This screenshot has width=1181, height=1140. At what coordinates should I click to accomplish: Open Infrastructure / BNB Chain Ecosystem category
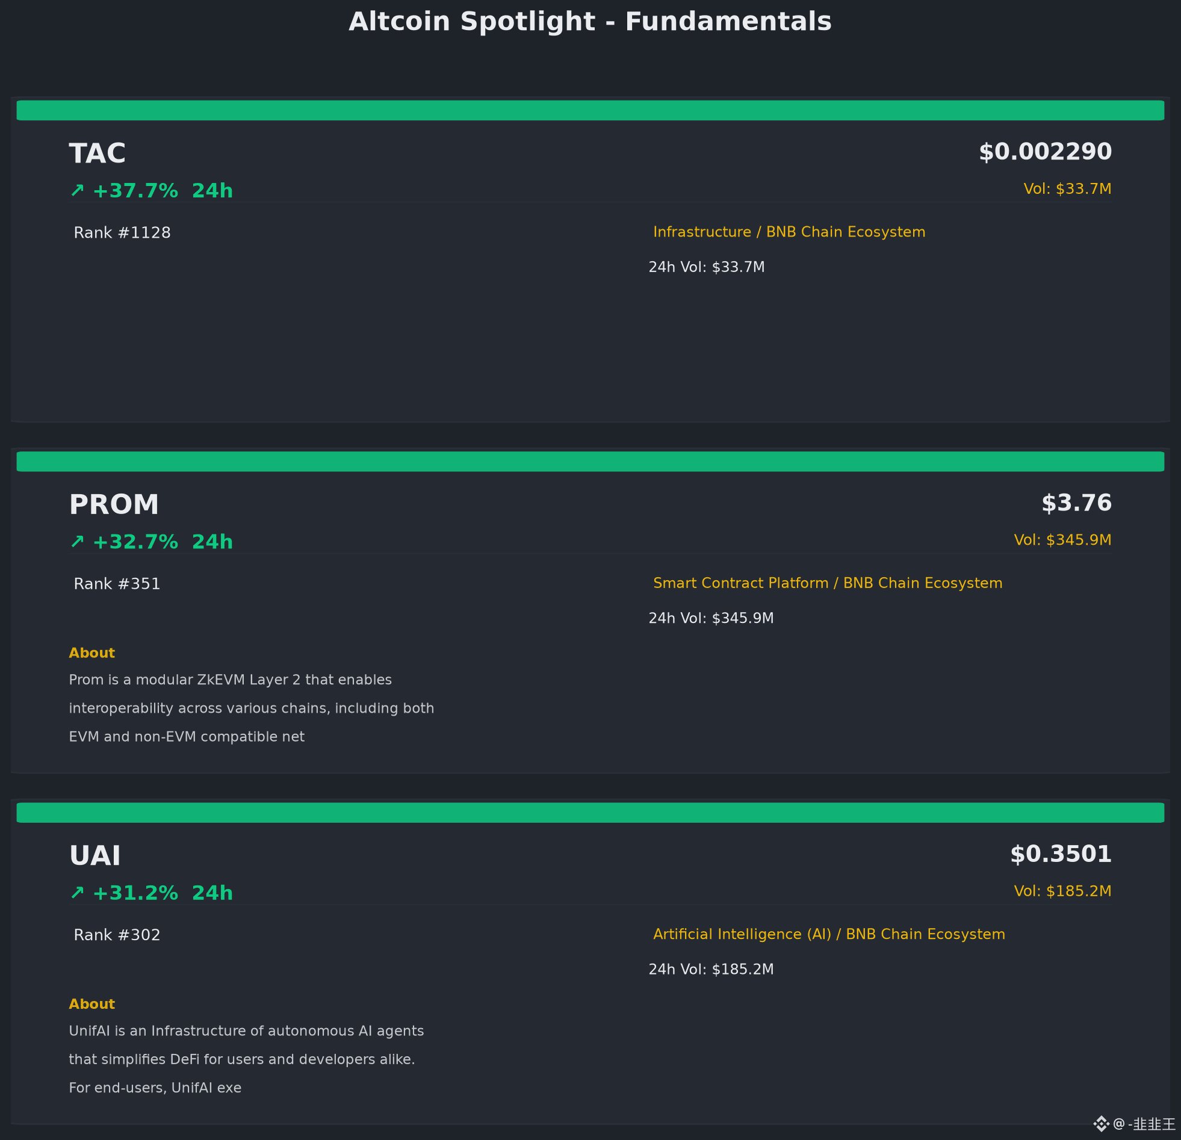tap(789, 232)
